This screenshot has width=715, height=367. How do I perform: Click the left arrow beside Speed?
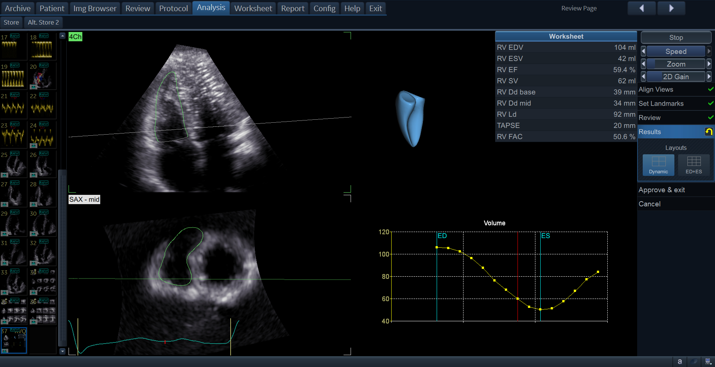[x=643, y=51]
